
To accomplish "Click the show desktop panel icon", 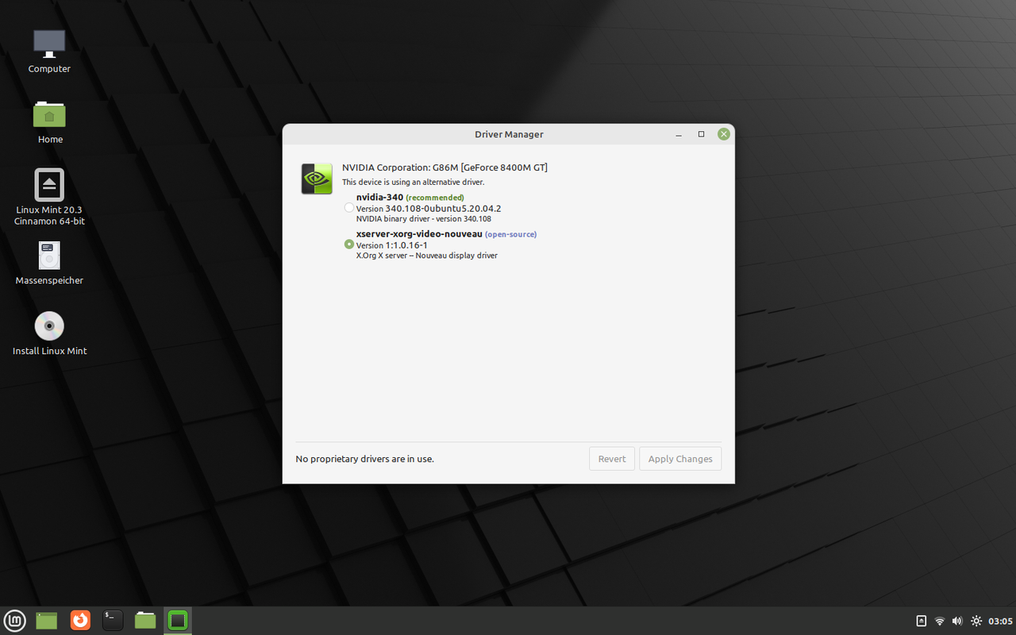I will [47, 621].
